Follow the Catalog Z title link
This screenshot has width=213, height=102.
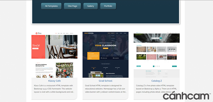[x=157, y=81]
